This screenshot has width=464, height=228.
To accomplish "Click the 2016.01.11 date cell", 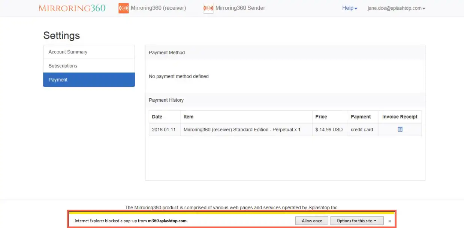I will [165, 130].
